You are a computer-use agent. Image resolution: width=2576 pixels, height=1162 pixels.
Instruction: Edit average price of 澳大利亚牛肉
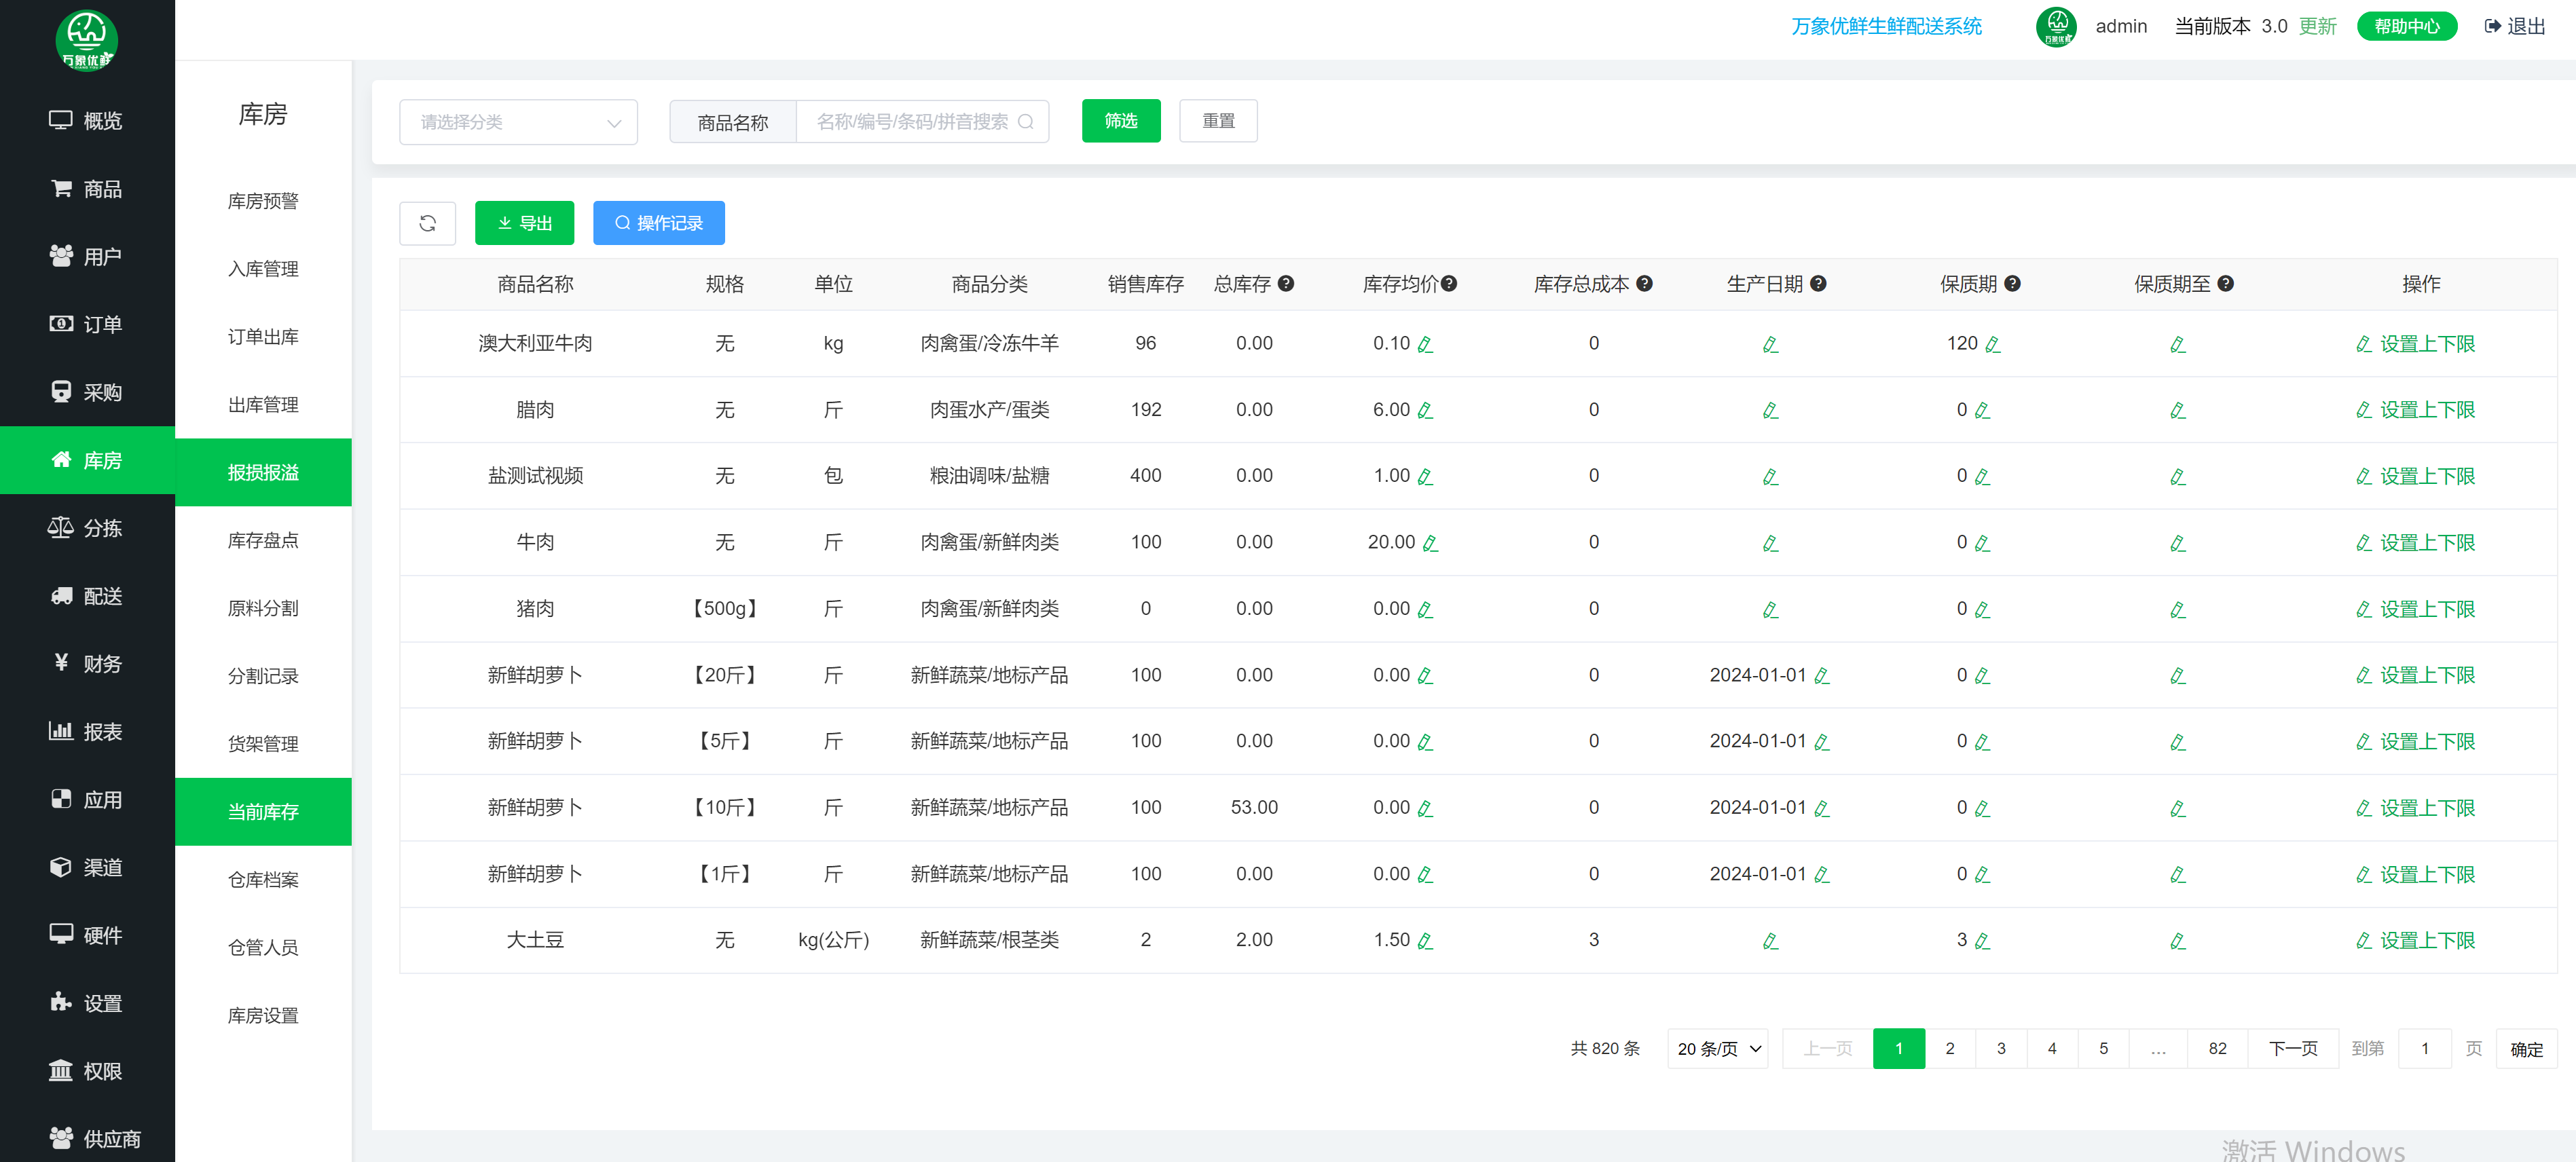(x=1425, y=344)
